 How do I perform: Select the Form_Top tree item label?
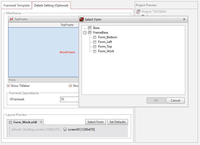pos(105,47)
